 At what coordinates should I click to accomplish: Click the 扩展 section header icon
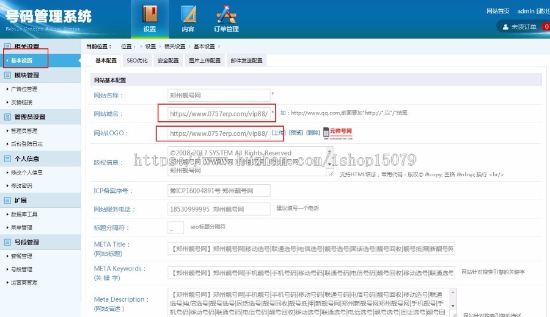(7, 201)
